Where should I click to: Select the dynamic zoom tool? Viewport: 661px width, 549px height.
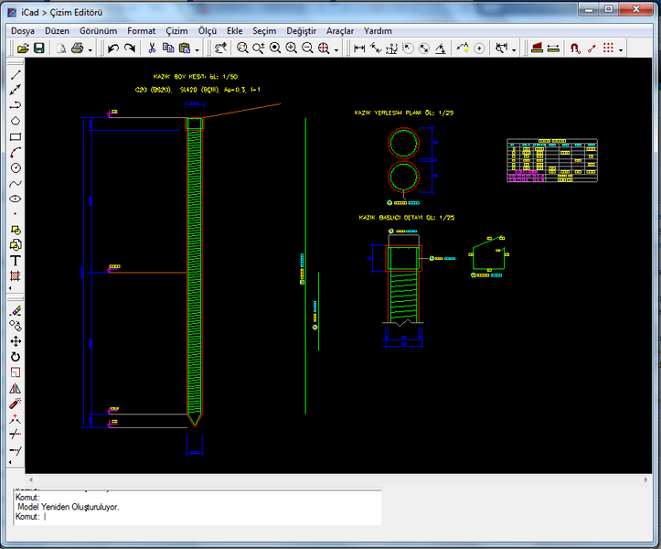tap(259, 48)
